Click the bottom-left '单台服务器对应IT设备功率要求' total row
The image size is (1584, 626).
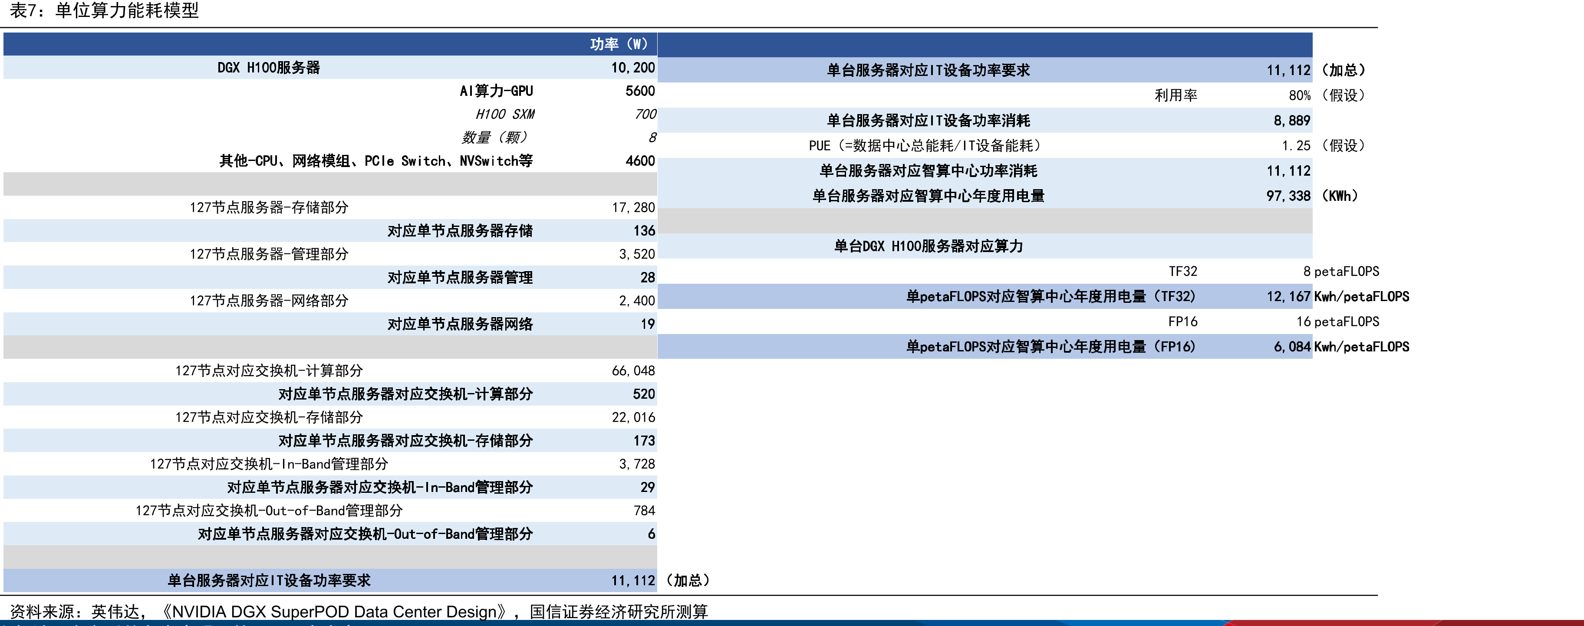click(x=330, y=580)
